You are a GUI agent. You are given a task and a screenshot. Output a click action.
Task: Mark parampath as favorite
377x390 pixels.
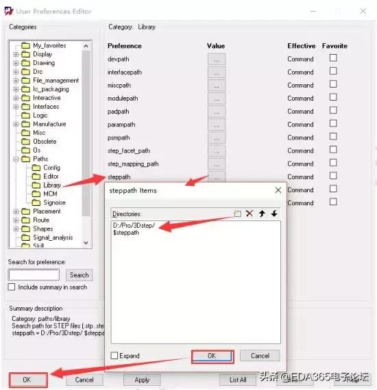333,123
